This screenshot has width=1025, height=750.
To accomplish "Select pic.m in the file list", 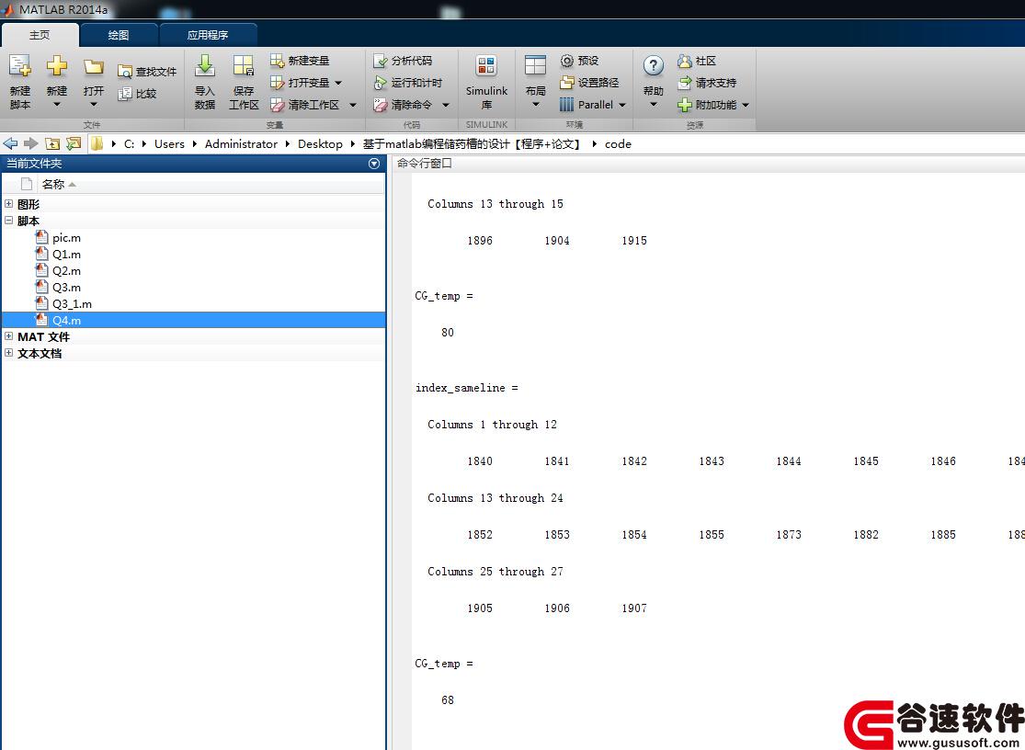I will [66, 238].
